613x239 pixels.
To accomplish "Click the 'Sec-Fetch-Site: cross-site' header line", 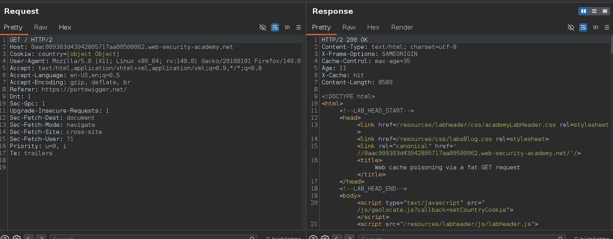I will (x=56, y=132).
